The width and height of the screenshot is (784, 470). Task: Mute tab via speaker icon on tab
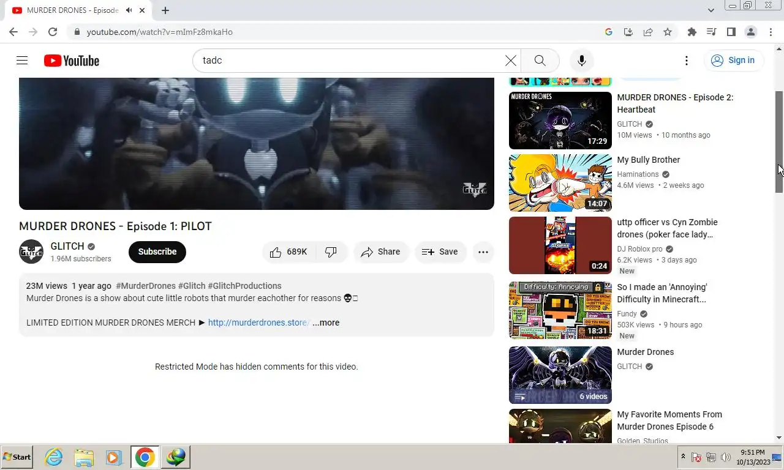pyautogui.click(x=129, y=10)
